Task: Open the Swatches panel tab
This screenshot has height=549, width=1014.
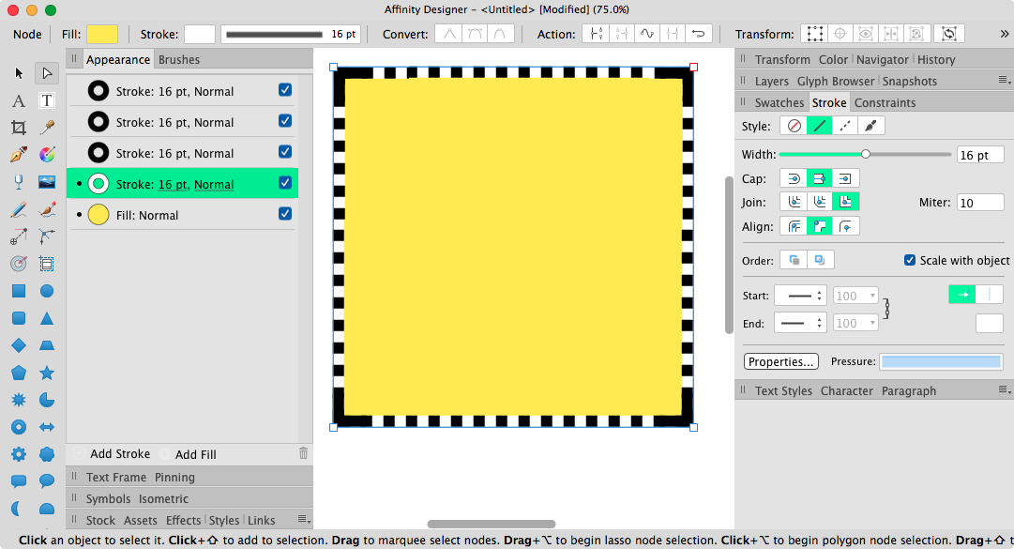Action: 781,102
